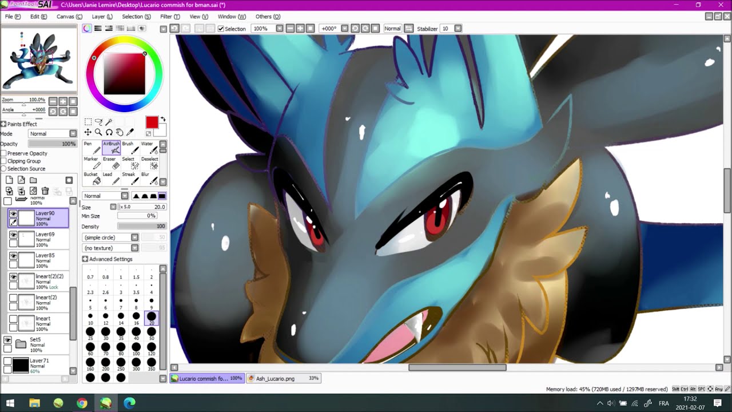Select the Blur tool

[x=149, y=179]
